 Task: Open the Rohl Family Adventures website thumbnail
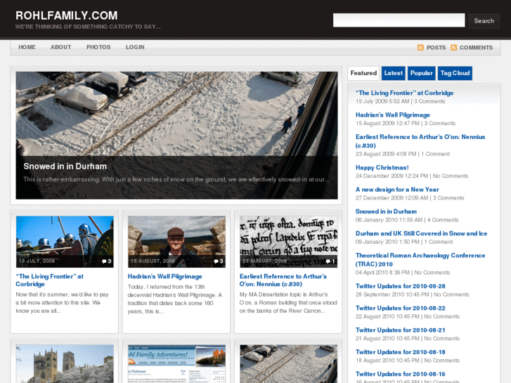[176, 364]
